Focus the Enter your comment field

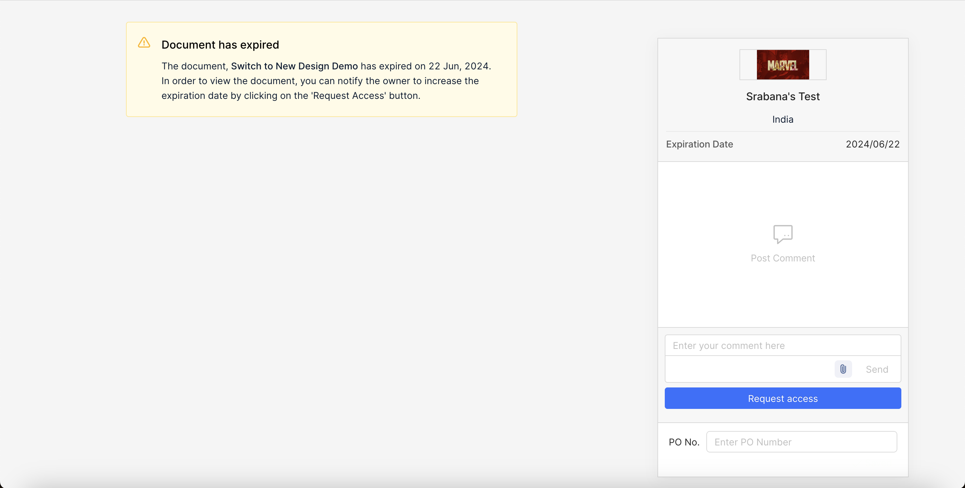[x=783, y=345]
